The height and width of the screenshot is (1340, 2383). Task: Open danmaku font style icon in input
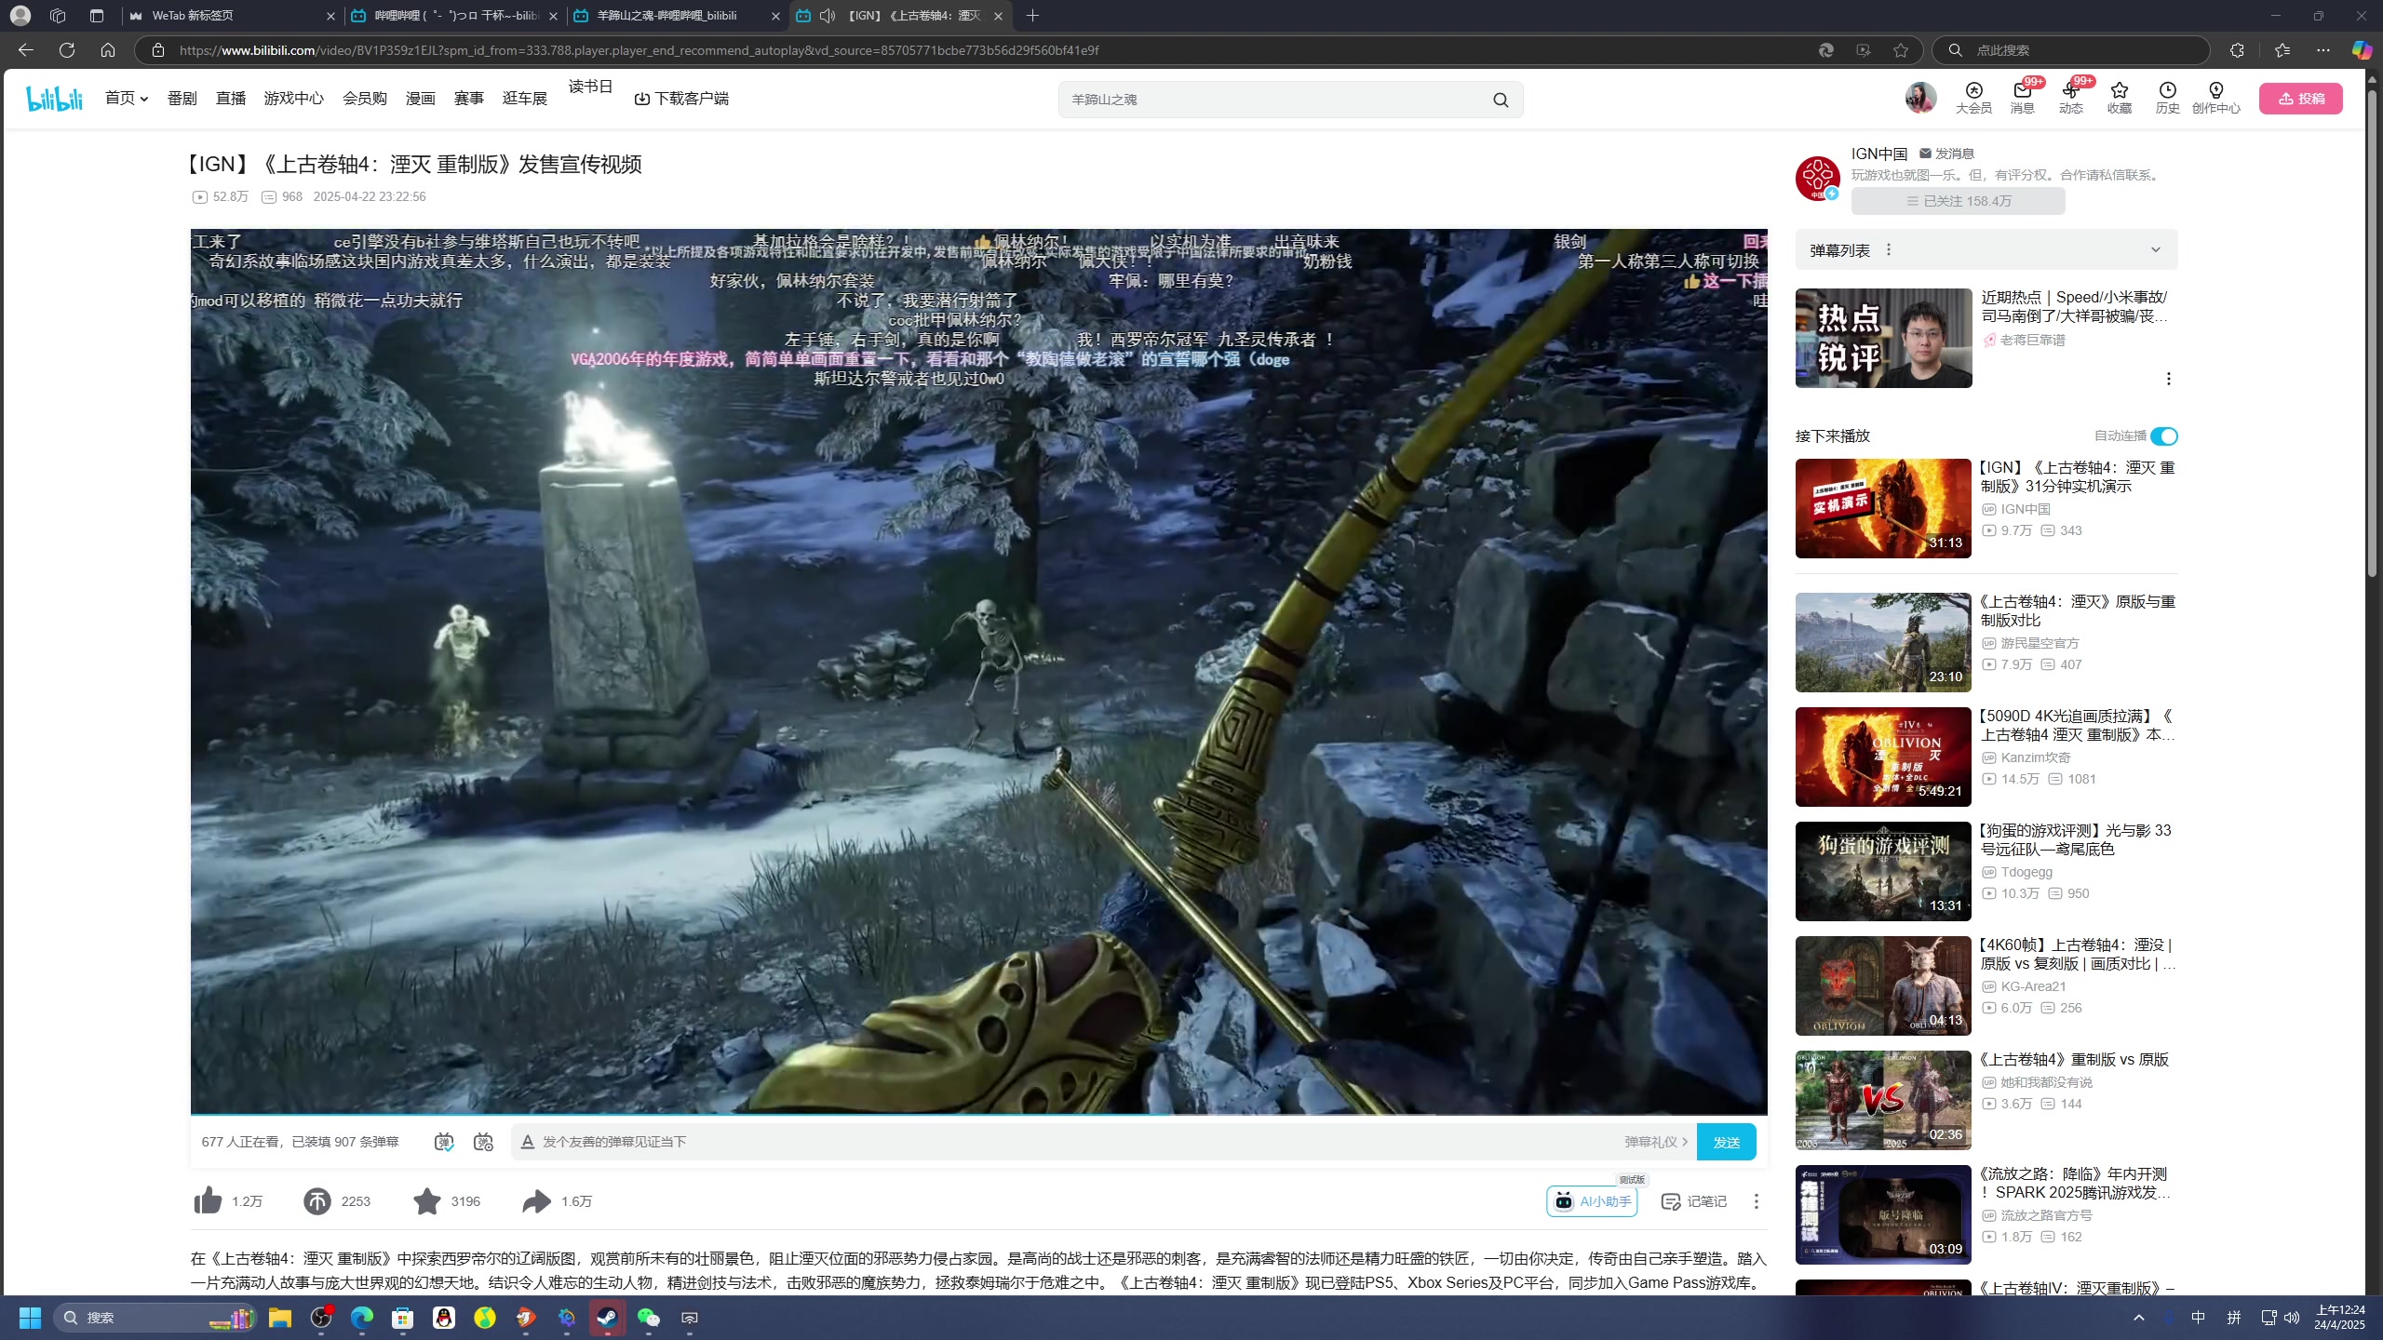click(x=527, y=1142)
